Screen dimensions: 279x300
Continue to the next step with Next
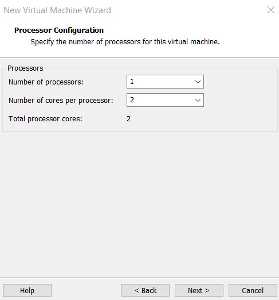[199, 290]
